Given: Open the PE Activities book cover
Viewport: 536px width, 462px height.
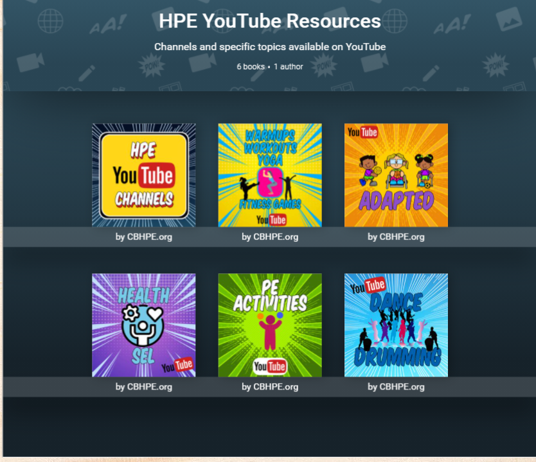Looking at the screenshot, I should click(270, 325).
